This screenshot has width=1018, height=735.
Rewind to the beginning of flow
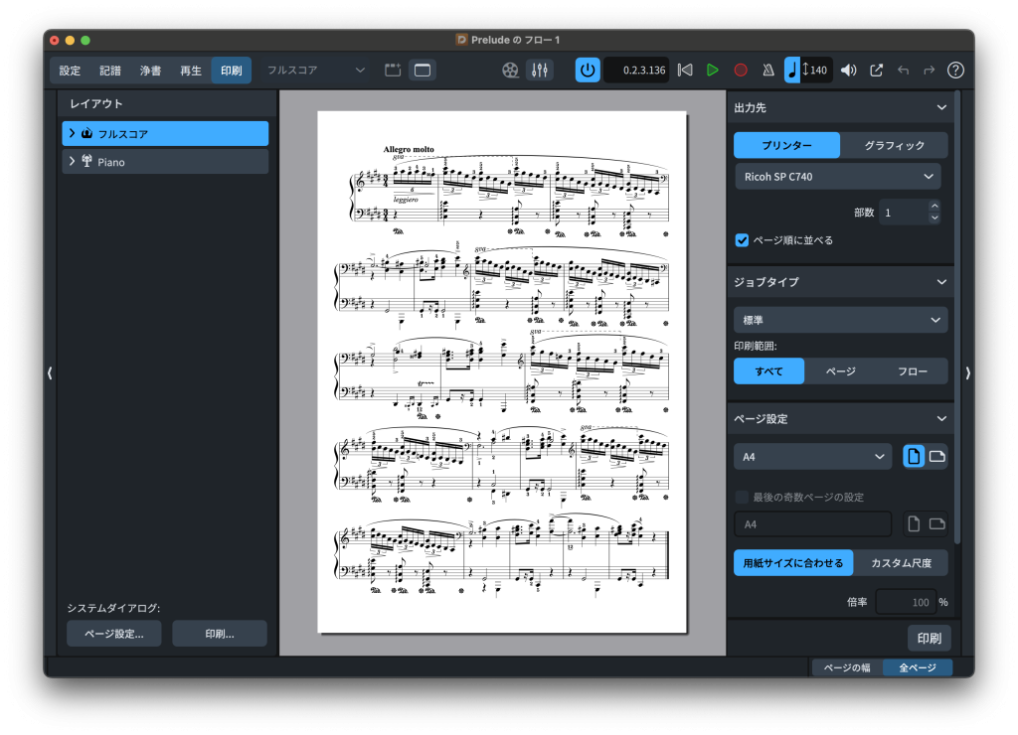(x=685, y=71)
